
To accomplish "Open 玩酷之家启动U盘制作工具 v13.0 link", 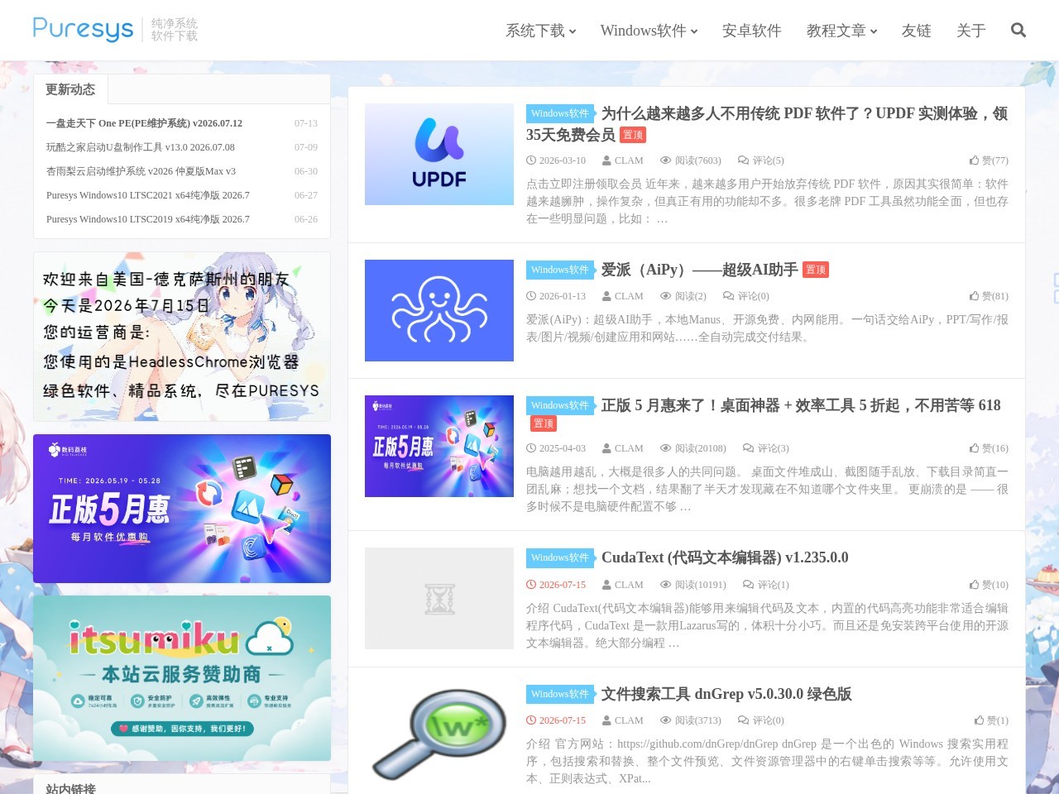I will (x=141, y=147).
